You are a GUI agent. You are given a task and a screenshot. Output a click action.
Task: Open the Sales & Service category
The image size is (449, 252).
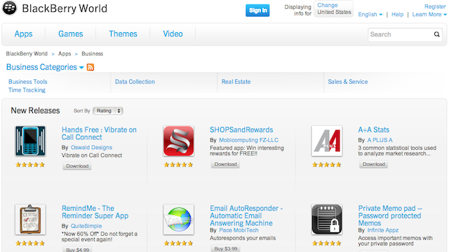(348, 82)
